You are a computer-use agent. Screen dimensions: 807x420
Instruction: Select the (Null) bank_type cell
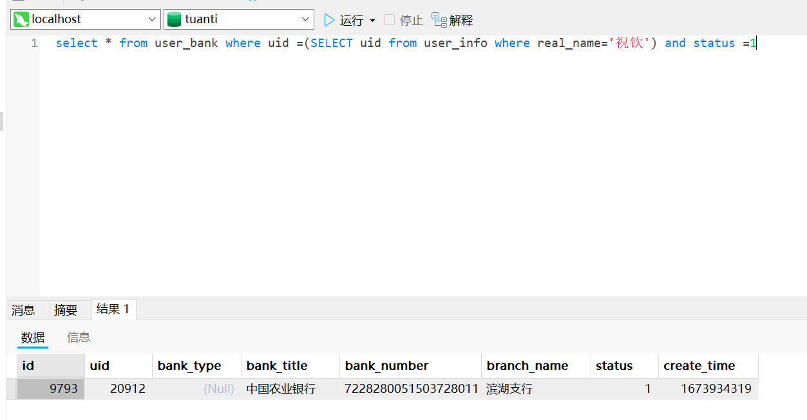coord(196,389)
